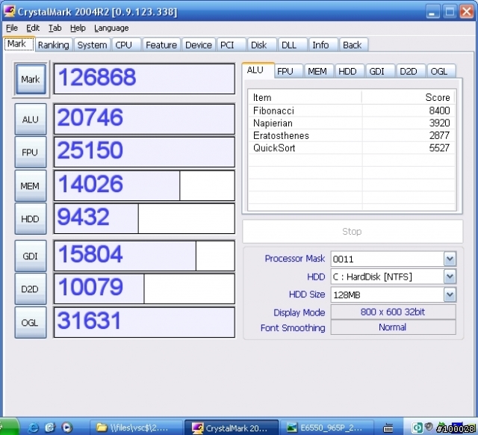Click the Score column header

click(409, 97)
